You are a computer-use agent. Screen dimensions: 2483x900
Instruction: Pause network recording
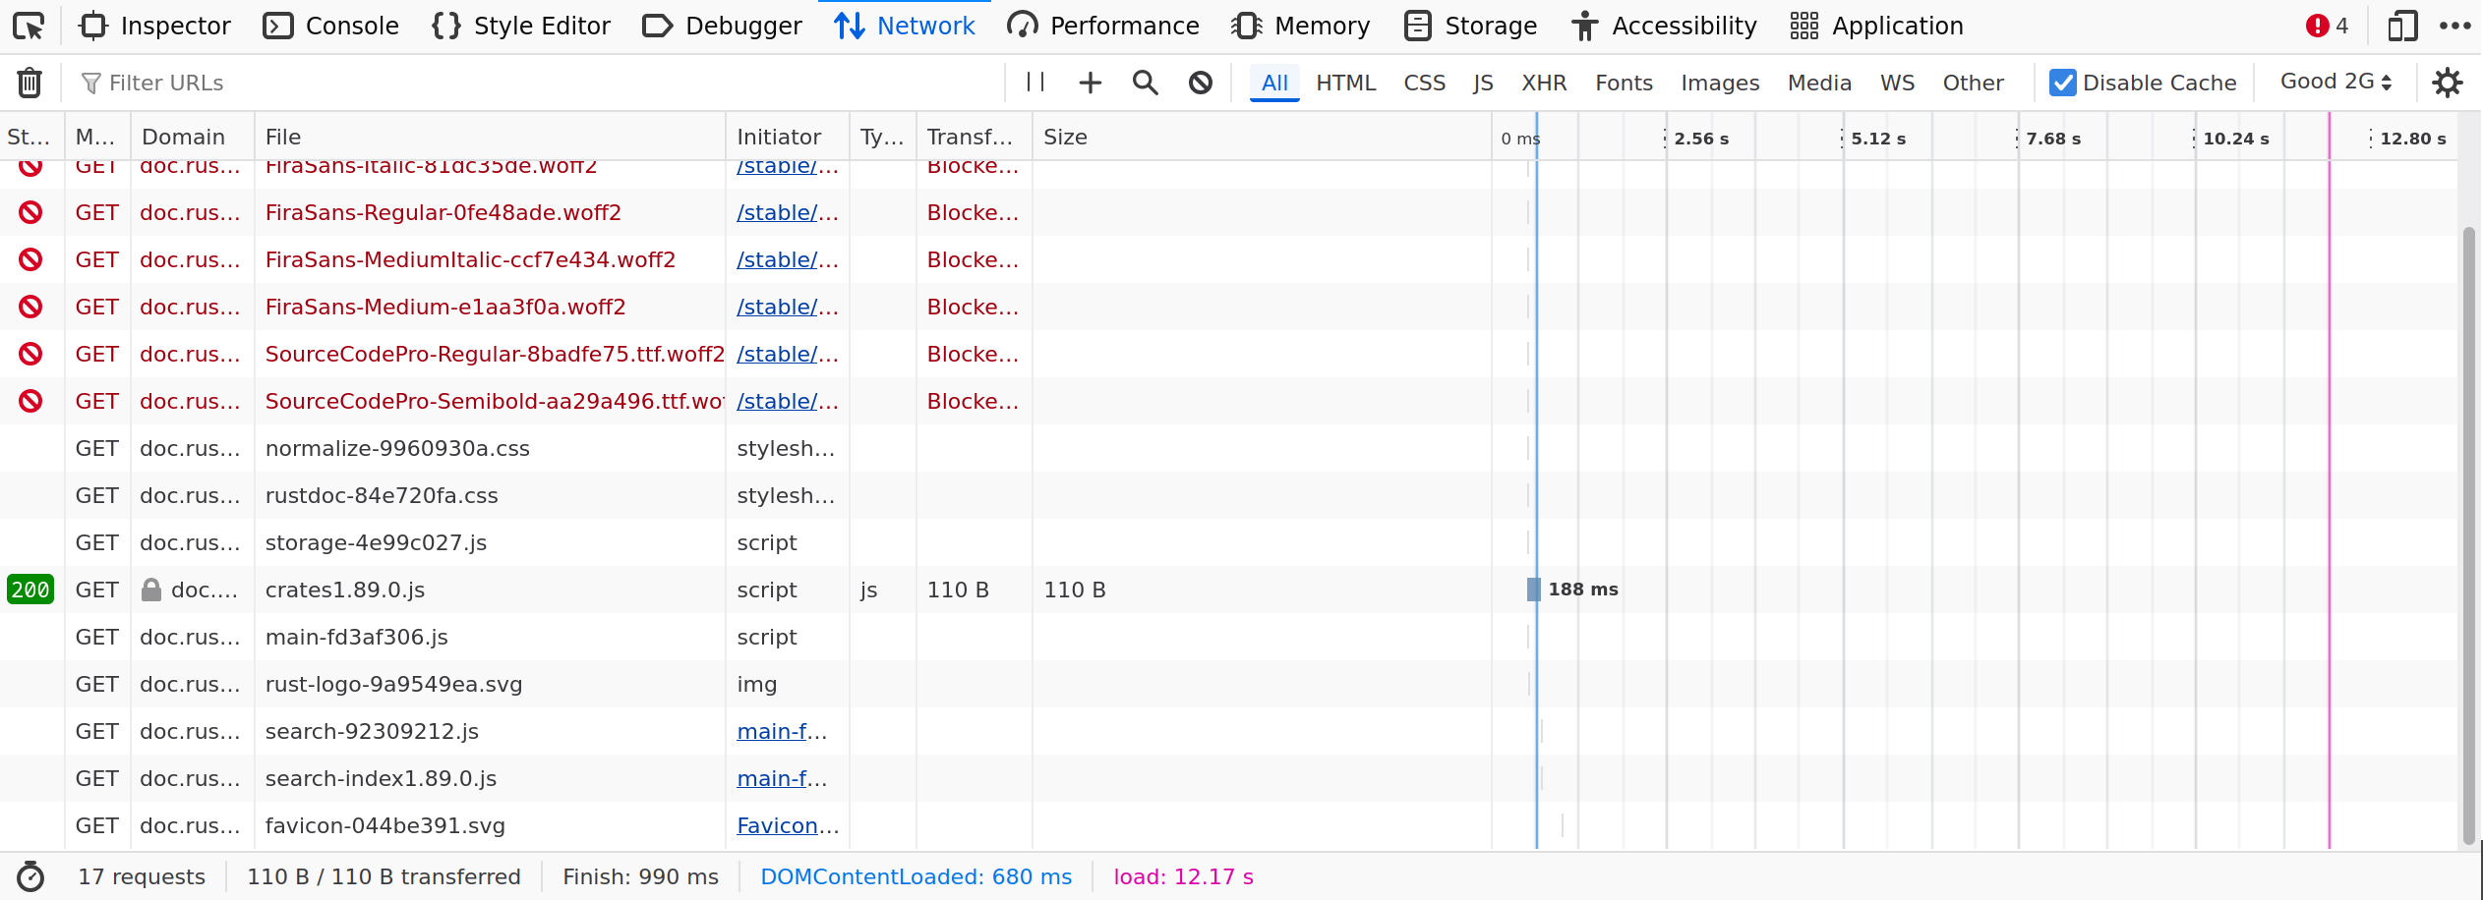pos(1035,83)
